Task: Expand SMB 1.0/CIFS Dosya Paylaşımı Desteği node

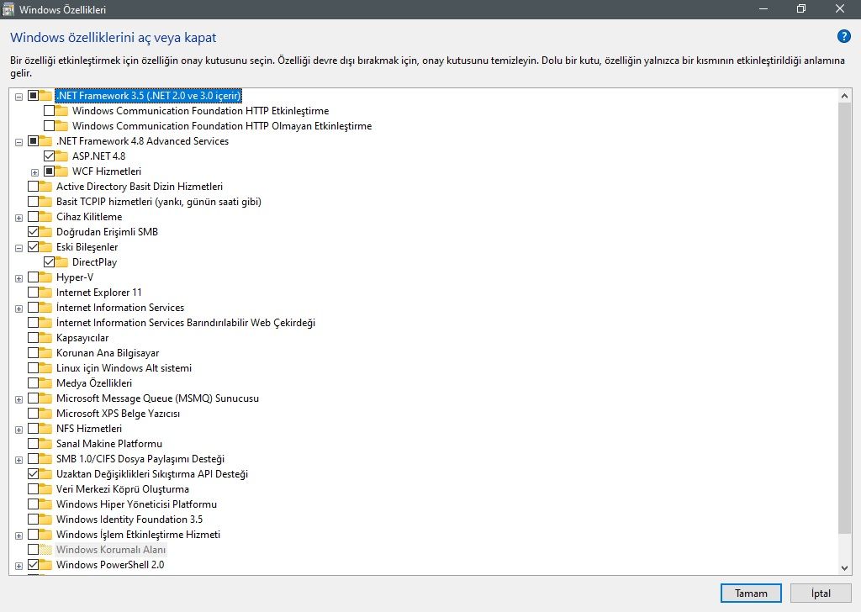Action: (18, 460)
